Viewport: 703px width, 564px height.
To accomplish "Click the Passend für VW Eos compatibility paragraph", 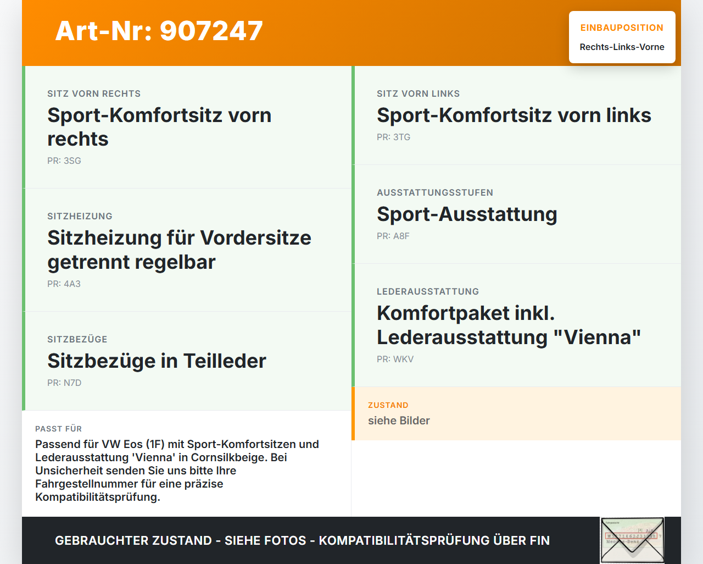I will [177, 471].
